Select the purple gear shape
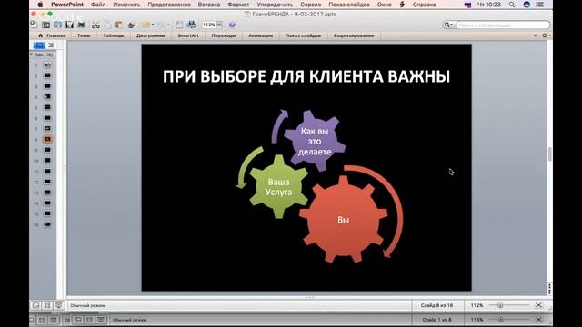The height and width of the screenshot is (327, 582). 315,141
